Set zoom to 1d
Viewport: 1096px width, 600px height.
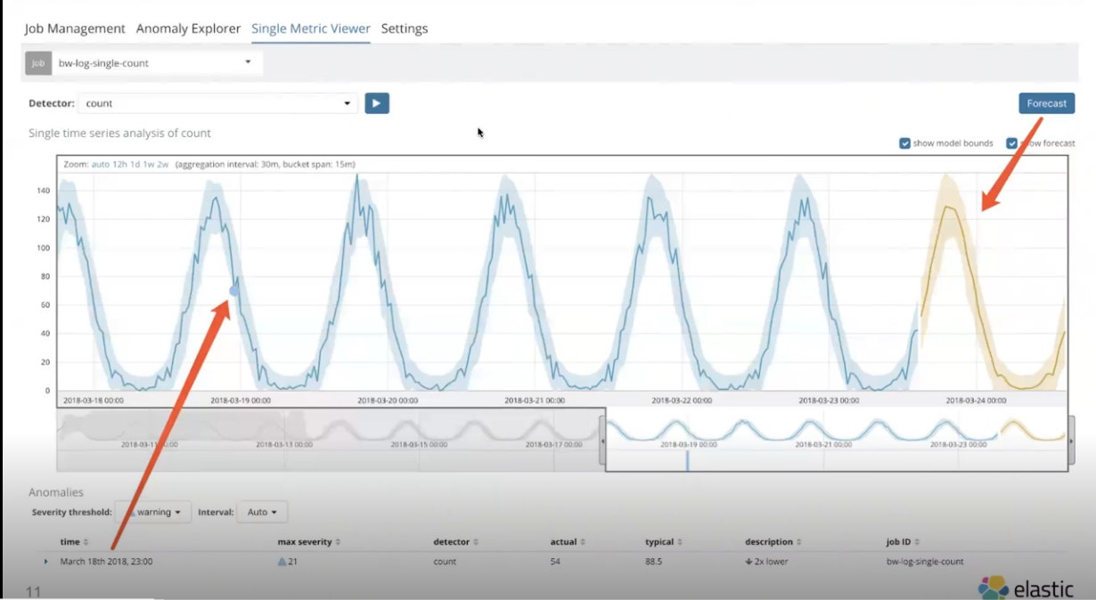135,165
